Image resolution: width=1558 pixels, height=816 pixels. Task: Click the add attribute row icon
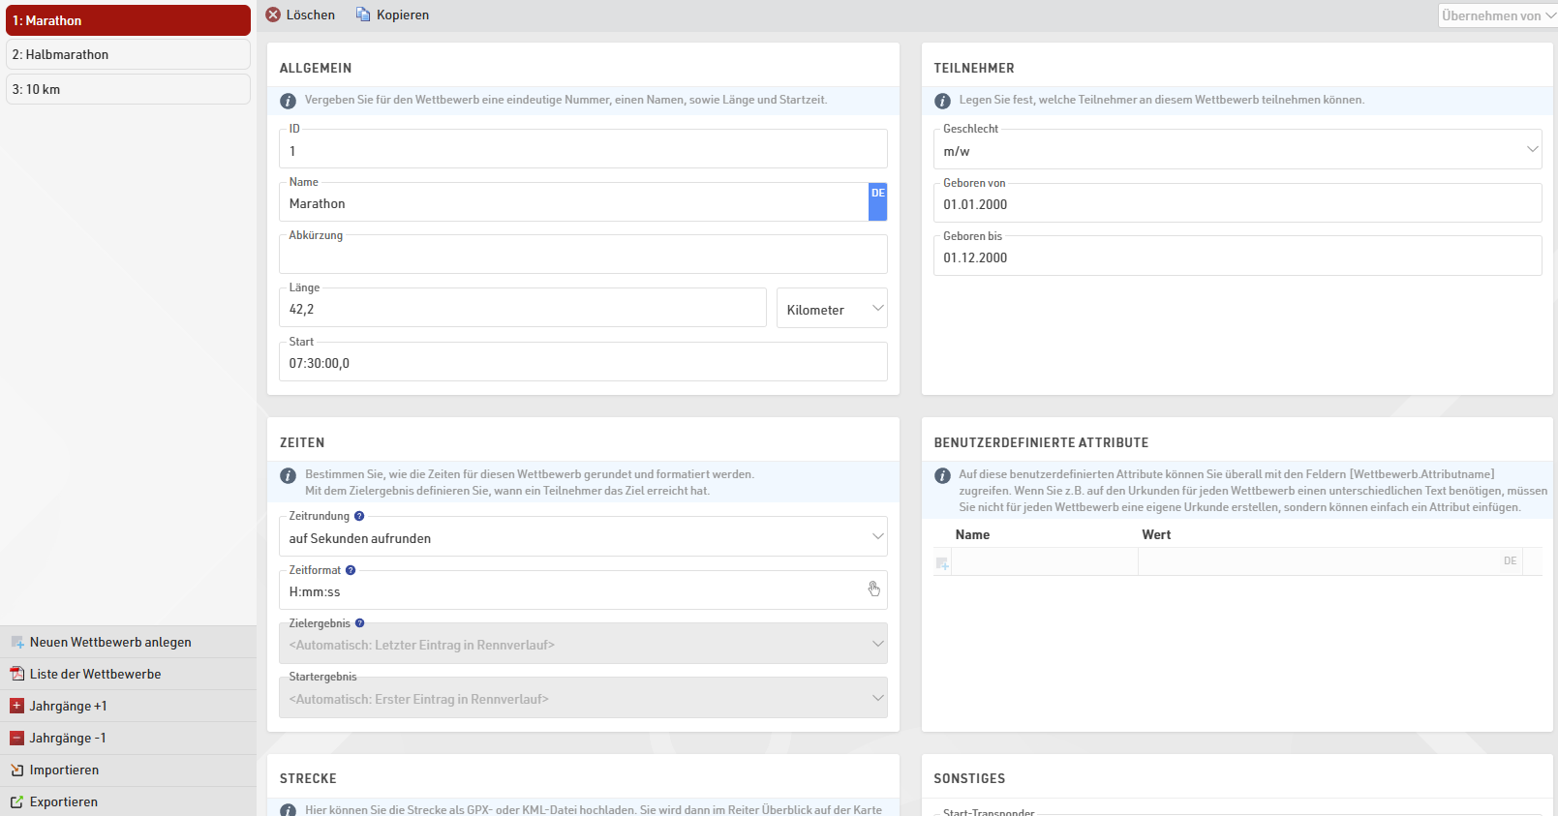pos(942,562)
